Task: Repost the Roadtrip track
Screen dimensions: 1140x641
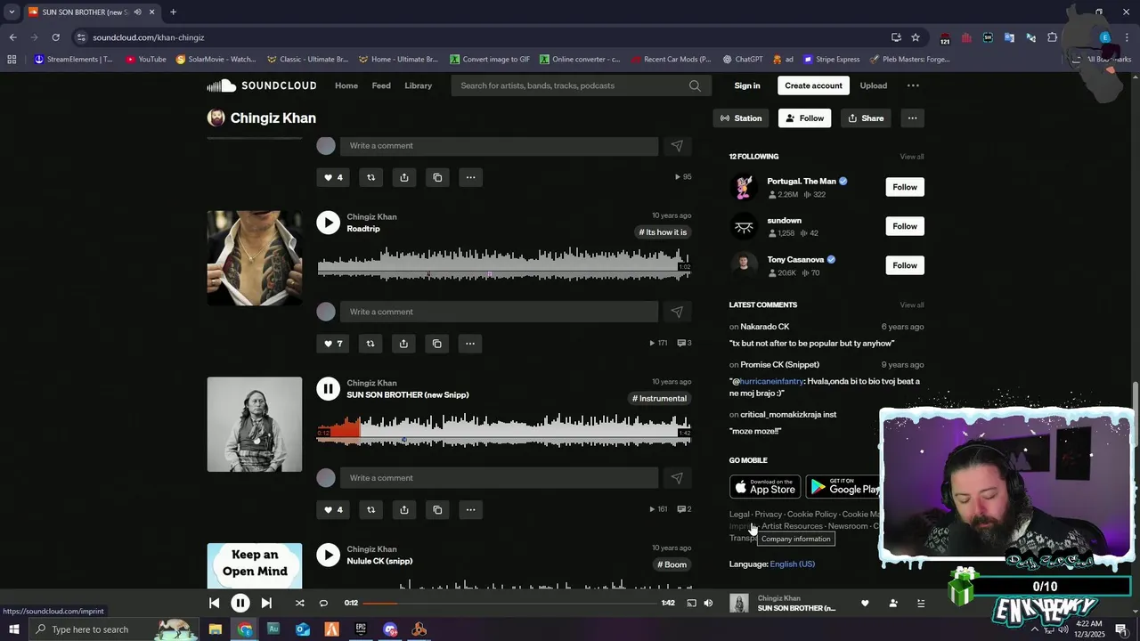Action: pyautogui.click(x=370, y=344)
